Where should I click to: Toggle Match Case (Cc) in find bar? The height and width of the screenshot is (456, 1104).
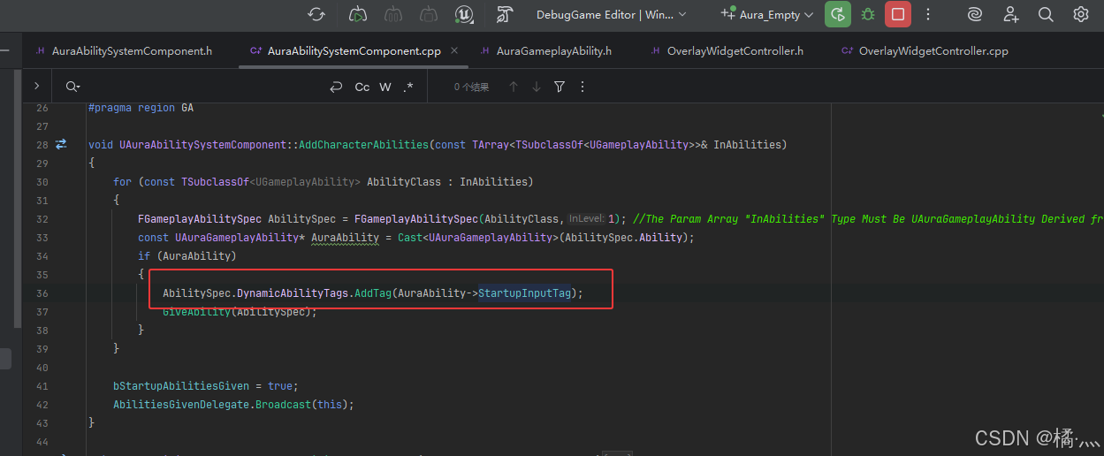(362, 87)
